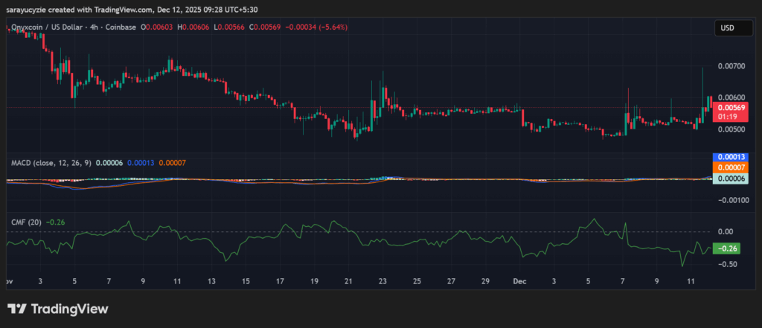The height and width of the screenshot is (328, 762).
Task: Click the green -0.26 CMF value tag
Action: coord(726,248)
